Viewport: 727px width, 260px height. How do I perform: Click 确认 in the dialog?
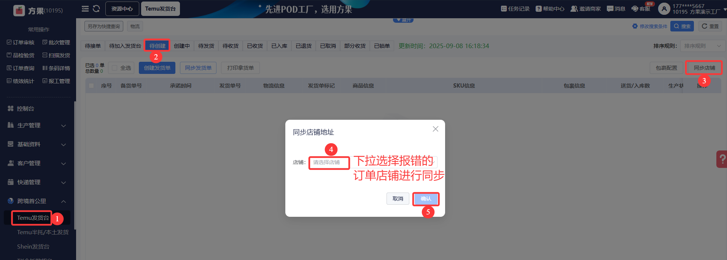tap(426, 199)
